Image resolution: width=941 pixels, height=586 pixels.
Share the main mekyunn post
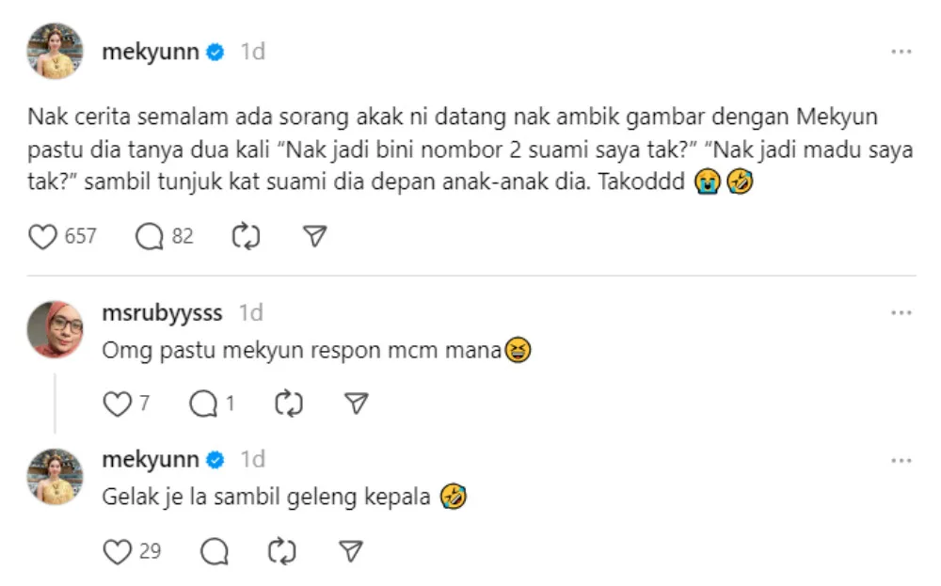tap(315, 236)
